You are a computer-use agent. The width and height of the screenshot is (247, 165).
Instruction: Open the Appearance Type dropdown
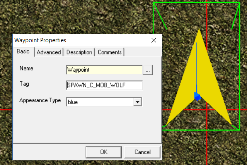click(137, 102)
